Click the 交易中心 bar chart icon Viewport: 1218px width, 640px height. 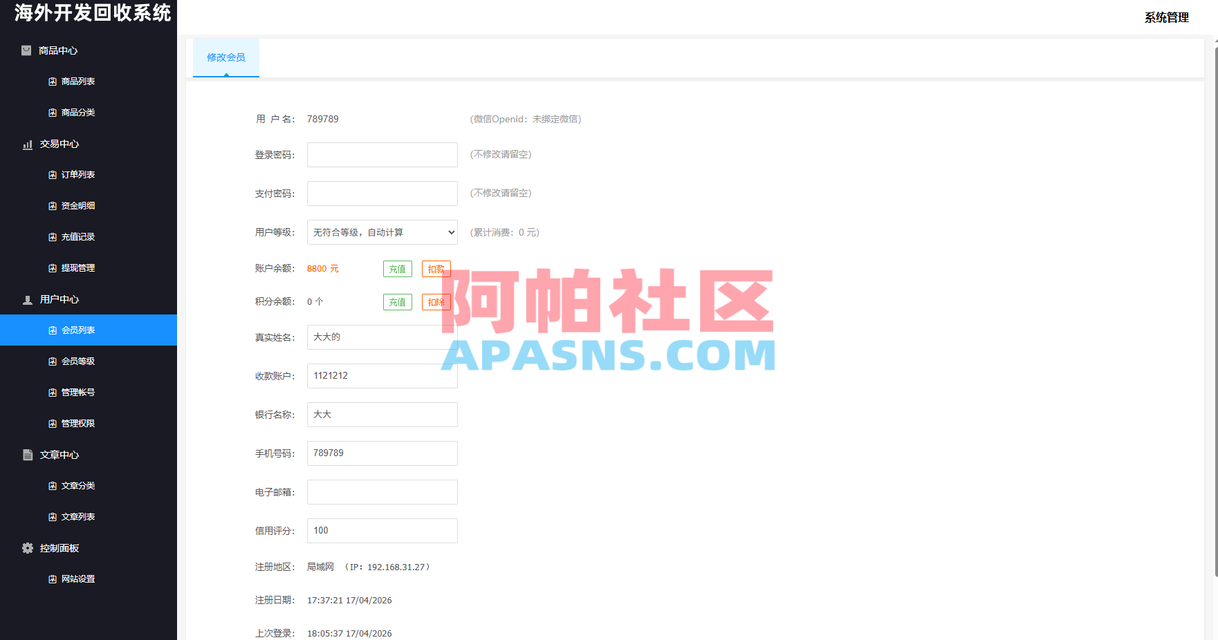click(x=28, y=144)
